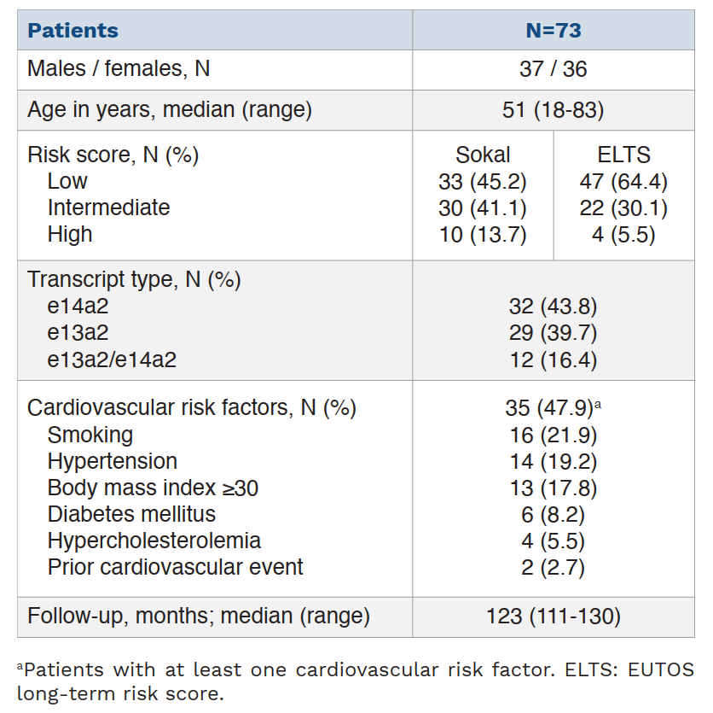Click the 37 / 36 value cell

pos(554,69)
